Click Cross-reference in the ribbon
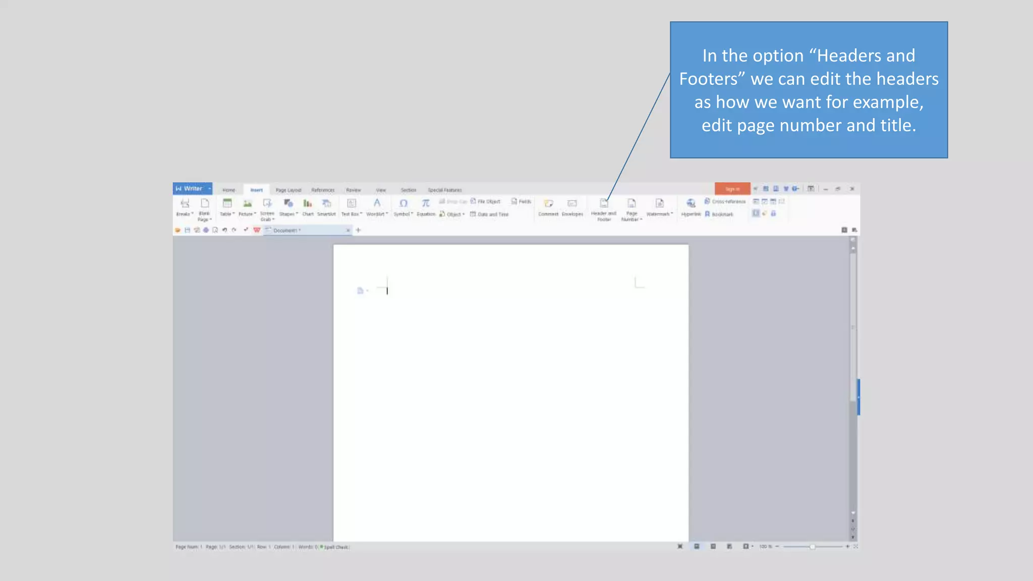1033x581 pixels. click(x=725, y=201)
